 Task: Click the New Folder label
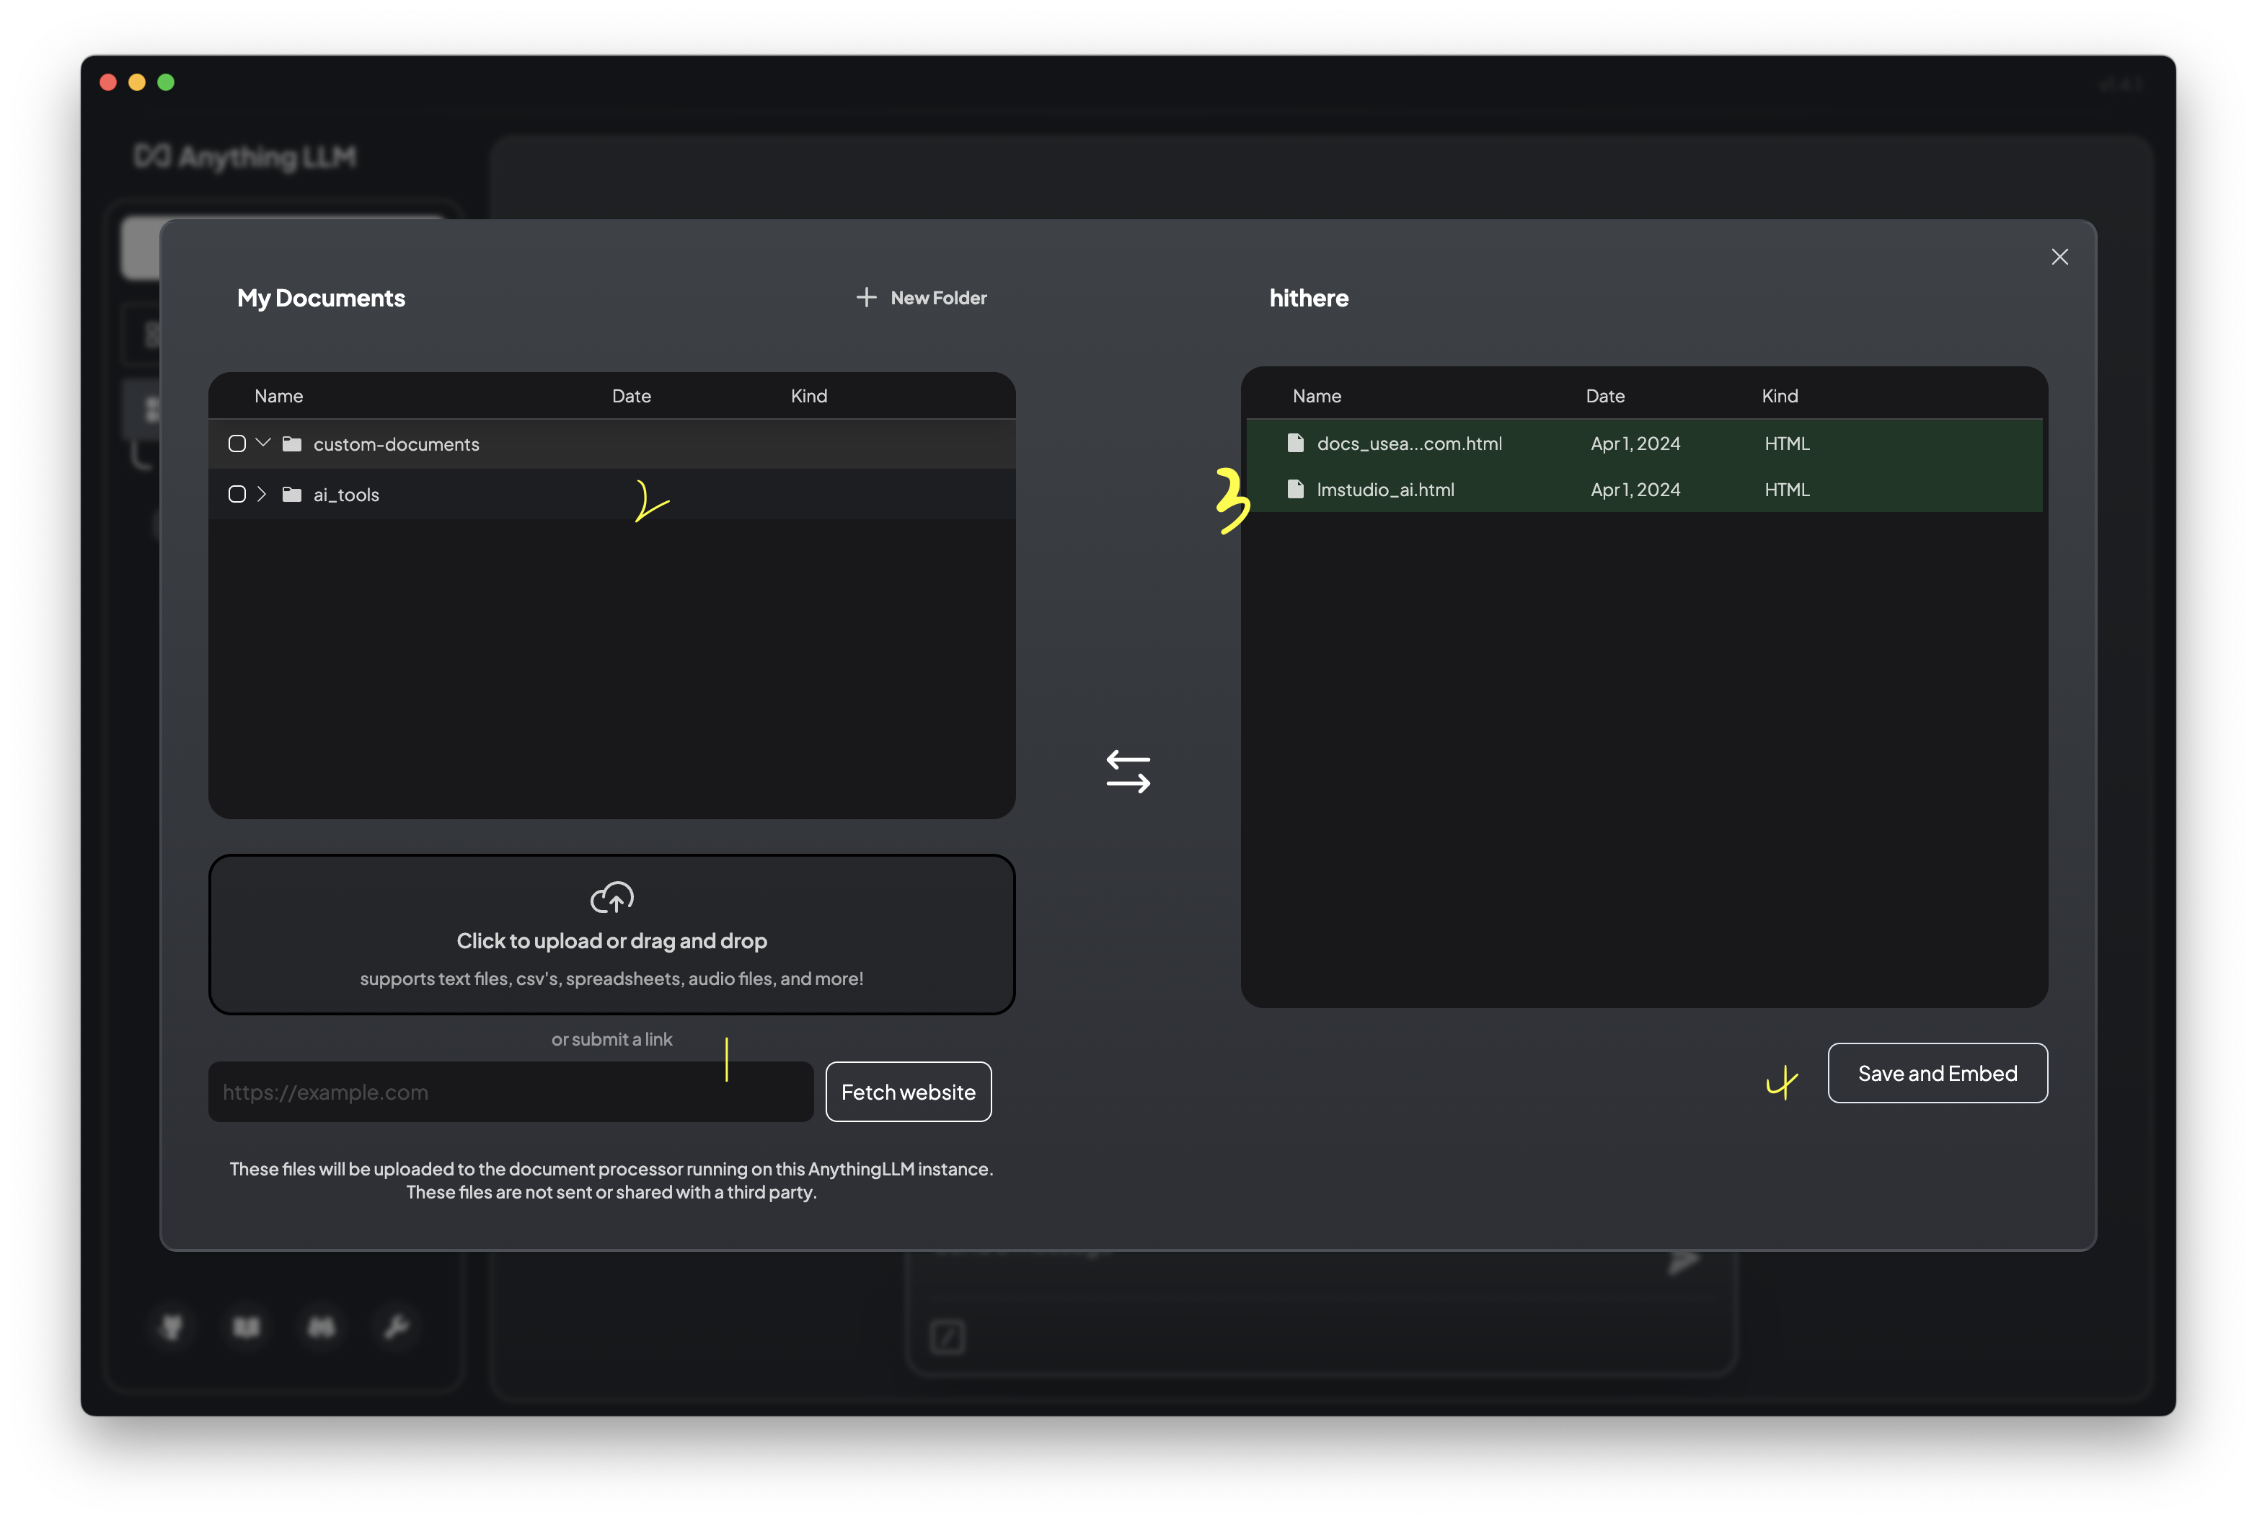tap(938, 299)
